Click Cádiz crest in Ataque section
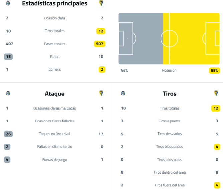The image size is (223, 190). click(x=101, y=93)
